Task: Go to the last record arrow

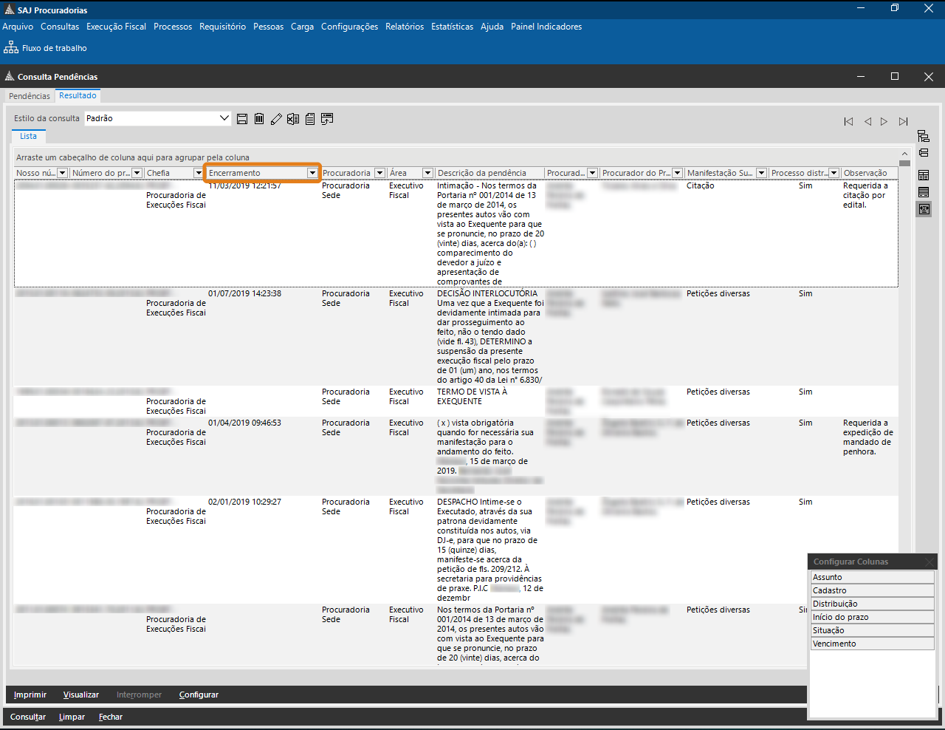Action: point(903,122)
